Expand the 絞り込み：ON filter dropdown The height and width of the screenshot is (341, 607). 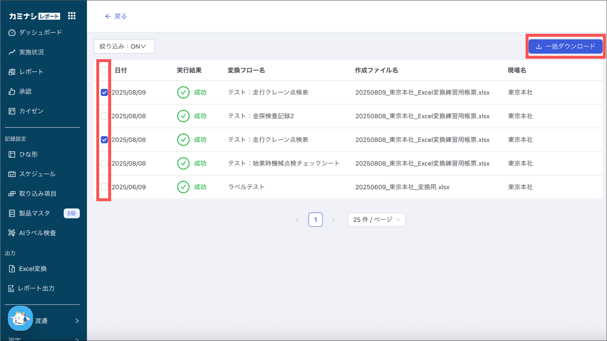pyautogui.click(x=124, y=47)
